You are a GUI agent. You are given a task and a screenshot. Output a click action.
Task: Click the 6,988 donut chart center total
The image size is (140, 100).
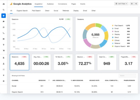[96, 35]
